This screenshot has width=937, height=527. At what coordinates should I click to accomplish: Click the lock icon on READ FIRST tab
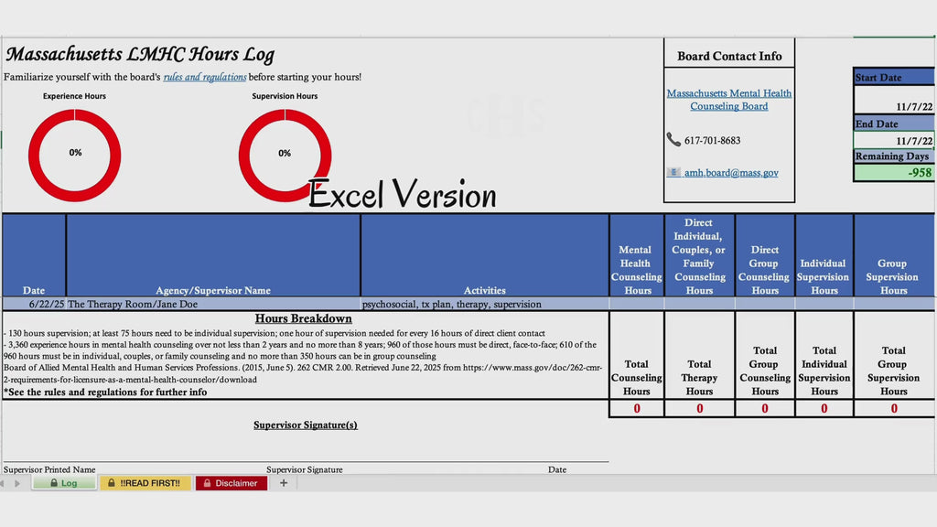coord(111,483)
